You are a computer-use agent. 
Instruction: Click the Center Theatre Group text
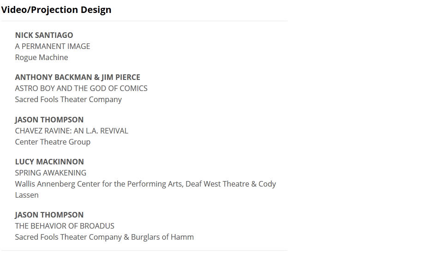pos(53,142)
